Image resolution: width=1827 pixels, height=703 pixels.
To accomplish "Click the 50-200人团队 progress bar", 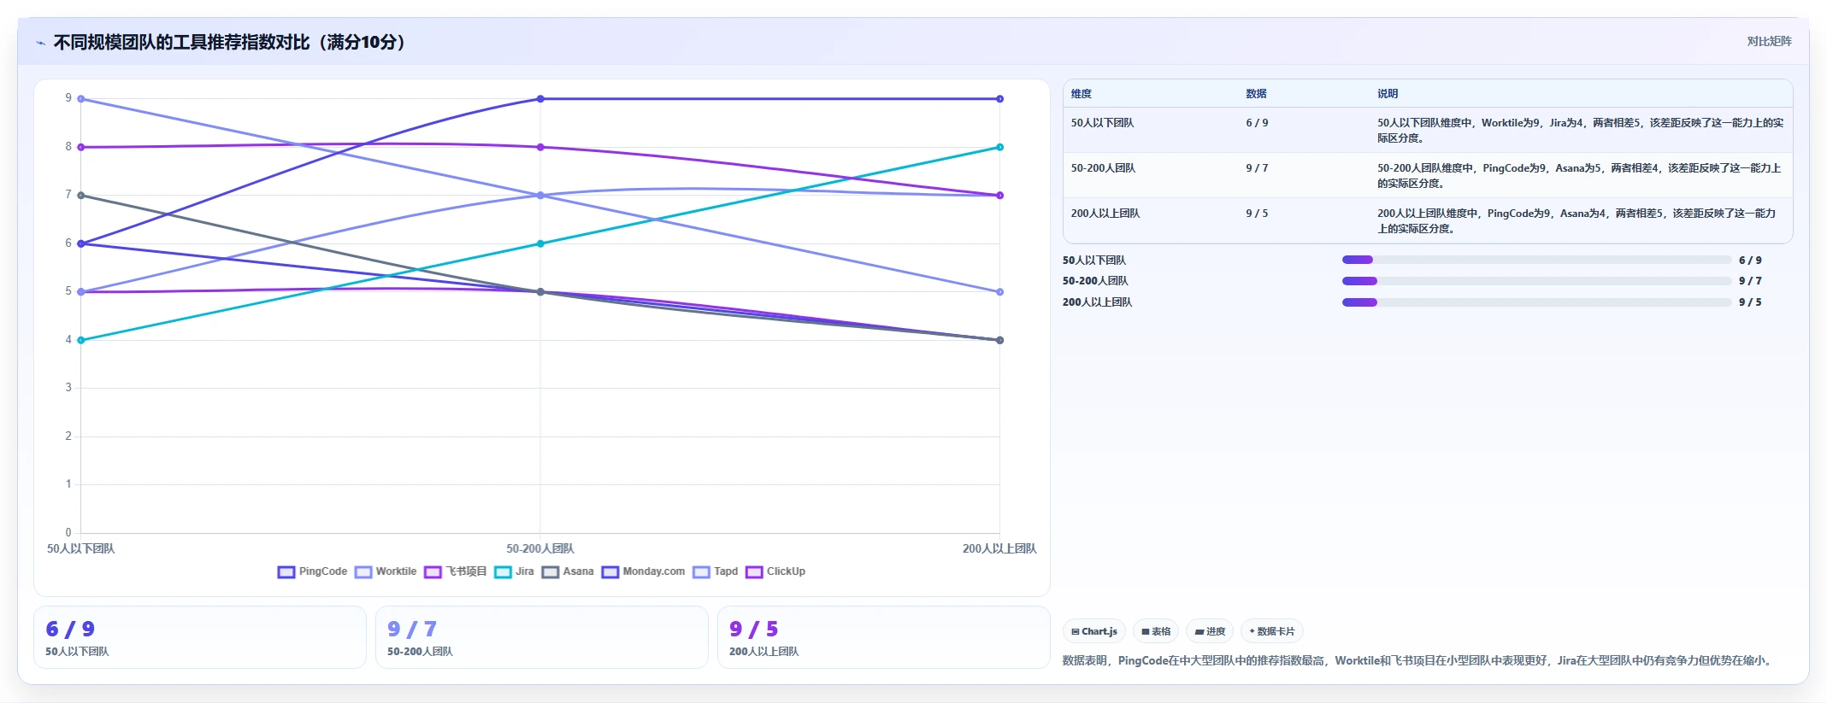I will (1537, 281).
